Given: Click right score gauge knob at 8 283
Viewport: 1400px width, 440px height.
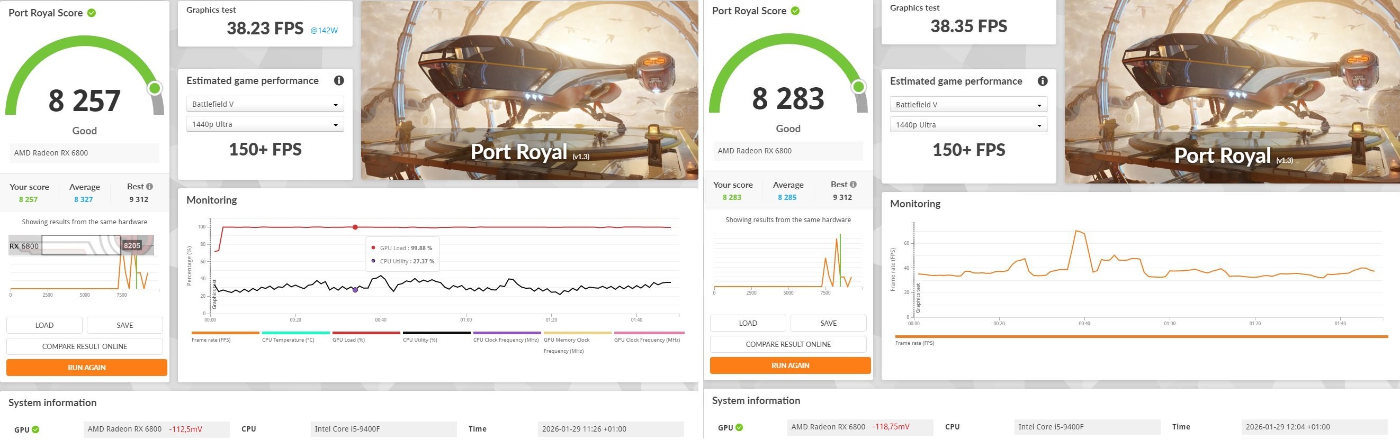Looking at the screenshot, I should pyautogui.click(x=859, y=86).
